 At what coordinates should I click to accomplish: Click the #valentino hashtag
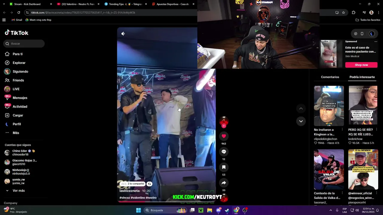(x=138, y=198)
